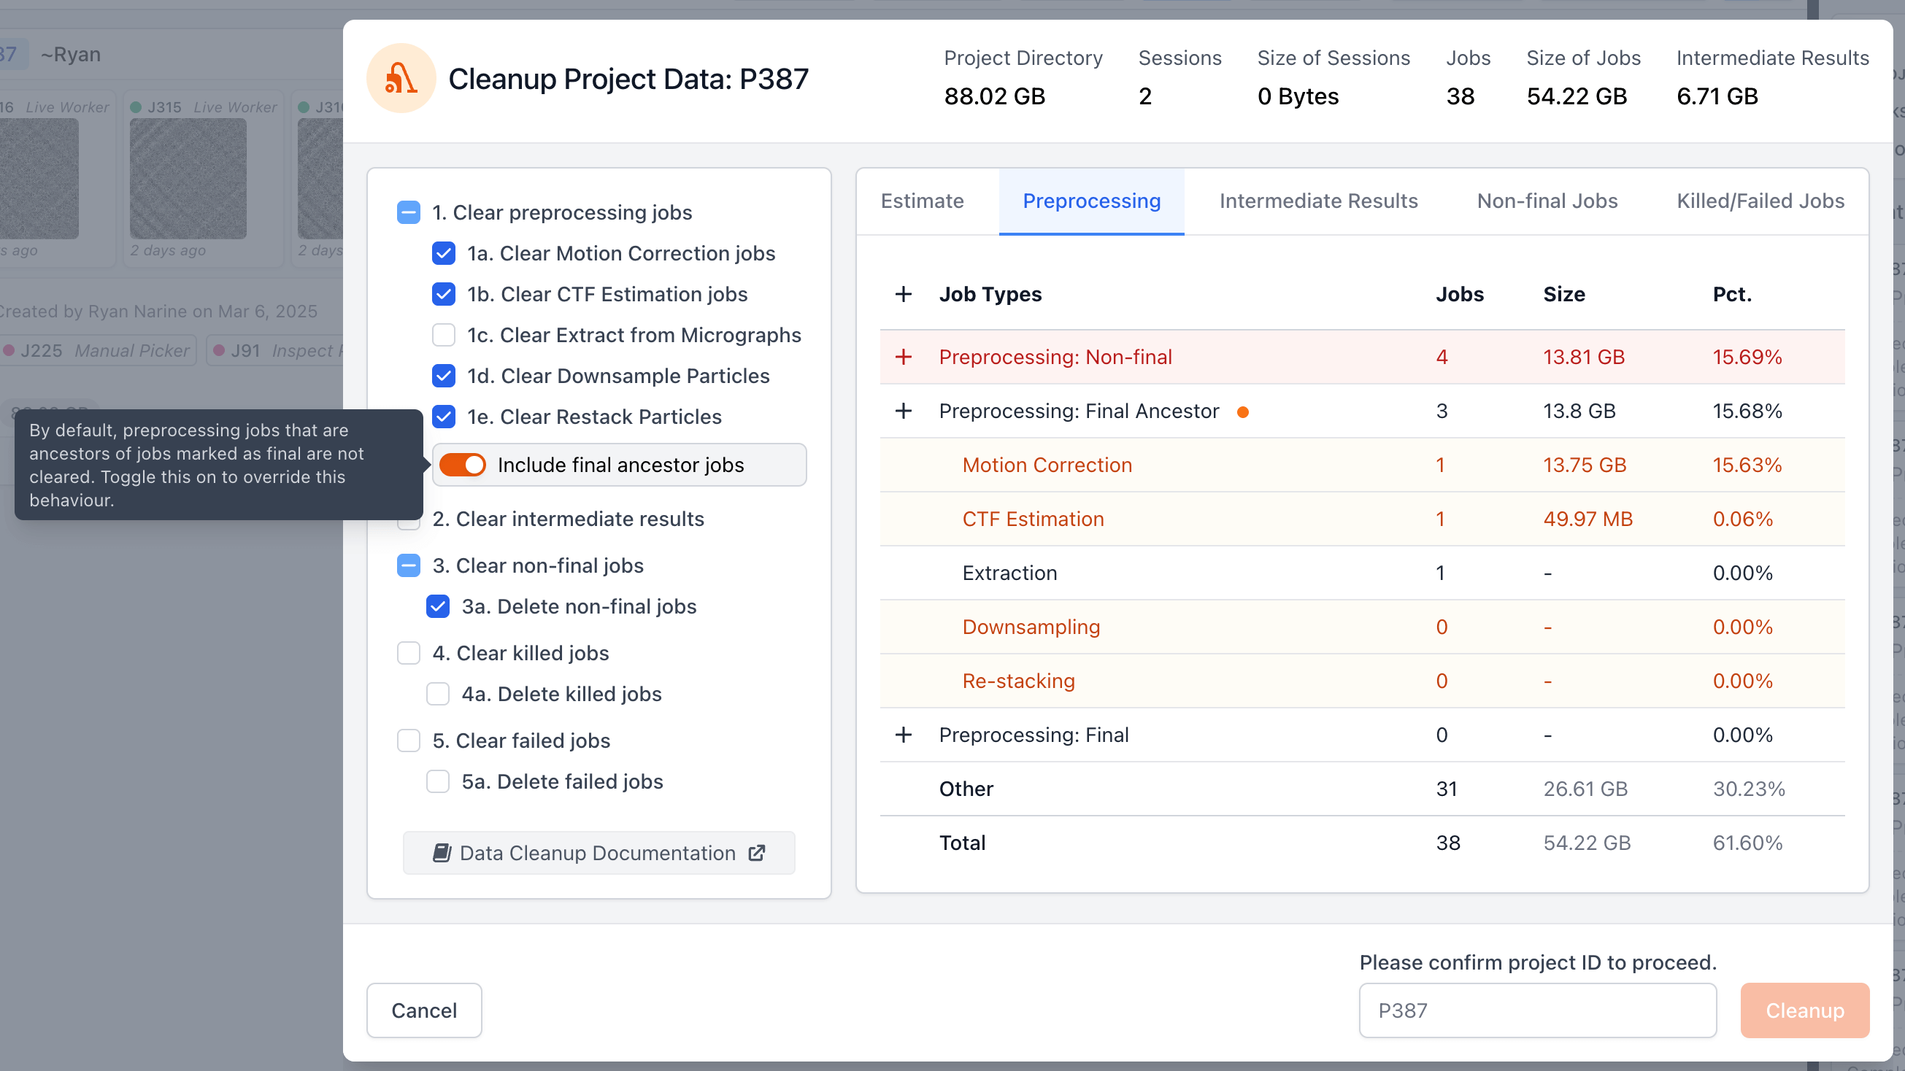1905x1071 pixels.
Task: Uncheck Clear Motion Correction jobs
Action: pyautogui.click(x=443, y=252)
